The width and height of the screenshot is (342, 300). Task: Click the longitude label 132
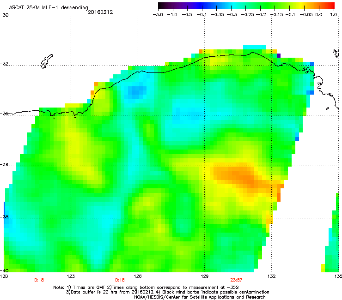272,276
